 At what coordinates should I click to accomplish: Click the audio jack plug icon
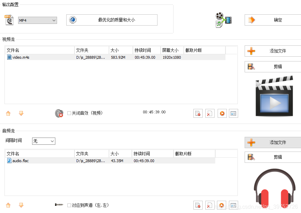click(x=59, y=205)
